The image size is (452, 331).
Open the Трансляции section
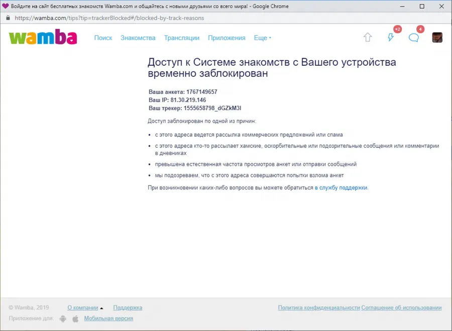coord(182,38)
